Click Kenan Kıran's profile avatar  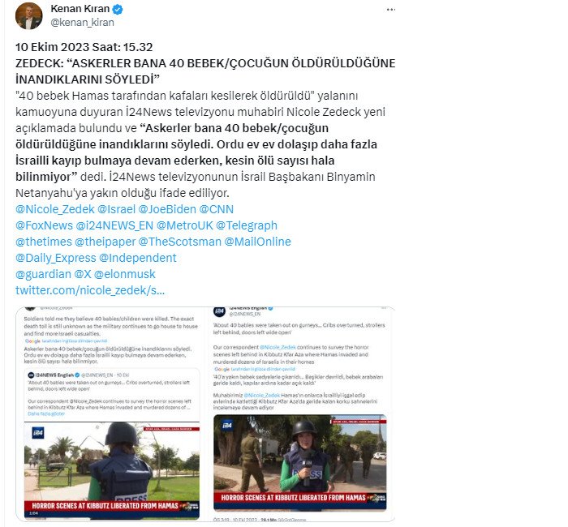pyautogui.click(x=28, y=16)
